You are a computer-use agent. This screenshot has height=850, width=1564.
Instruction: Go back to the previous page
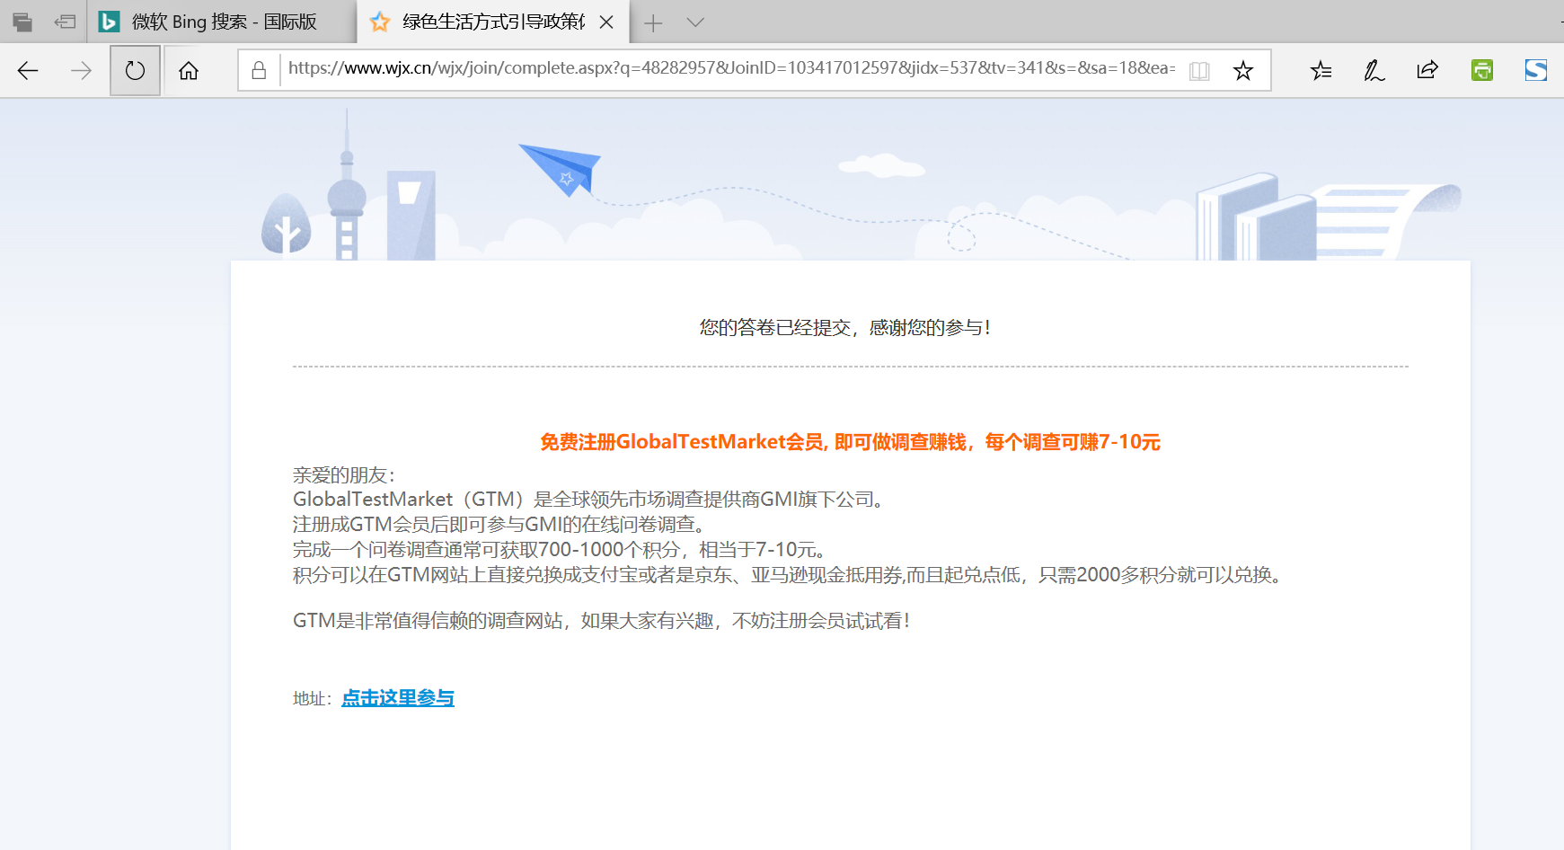[28, 70]
